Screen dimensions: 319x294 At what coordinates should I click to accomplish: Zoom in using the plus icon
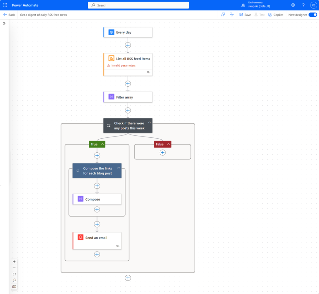point(14,262)
